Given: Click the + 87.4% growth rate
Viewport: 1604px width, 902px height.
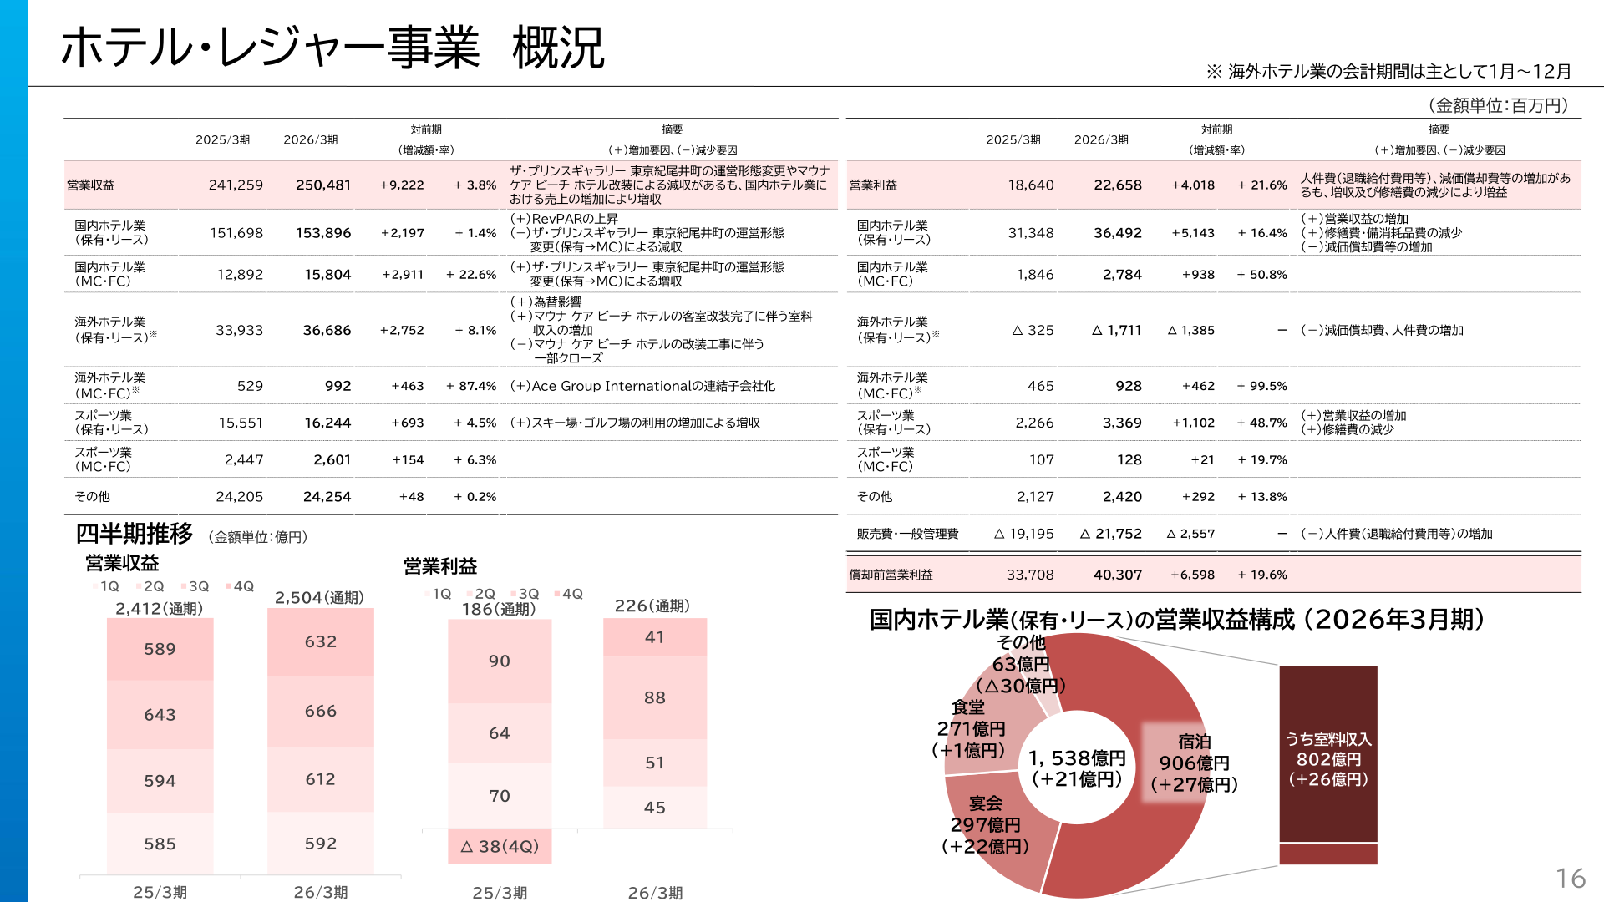Looking at the screenshot, I should [x=471, y=386].
